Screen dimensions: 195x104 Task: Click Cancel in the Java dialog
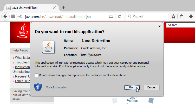[x=151, y=87]
